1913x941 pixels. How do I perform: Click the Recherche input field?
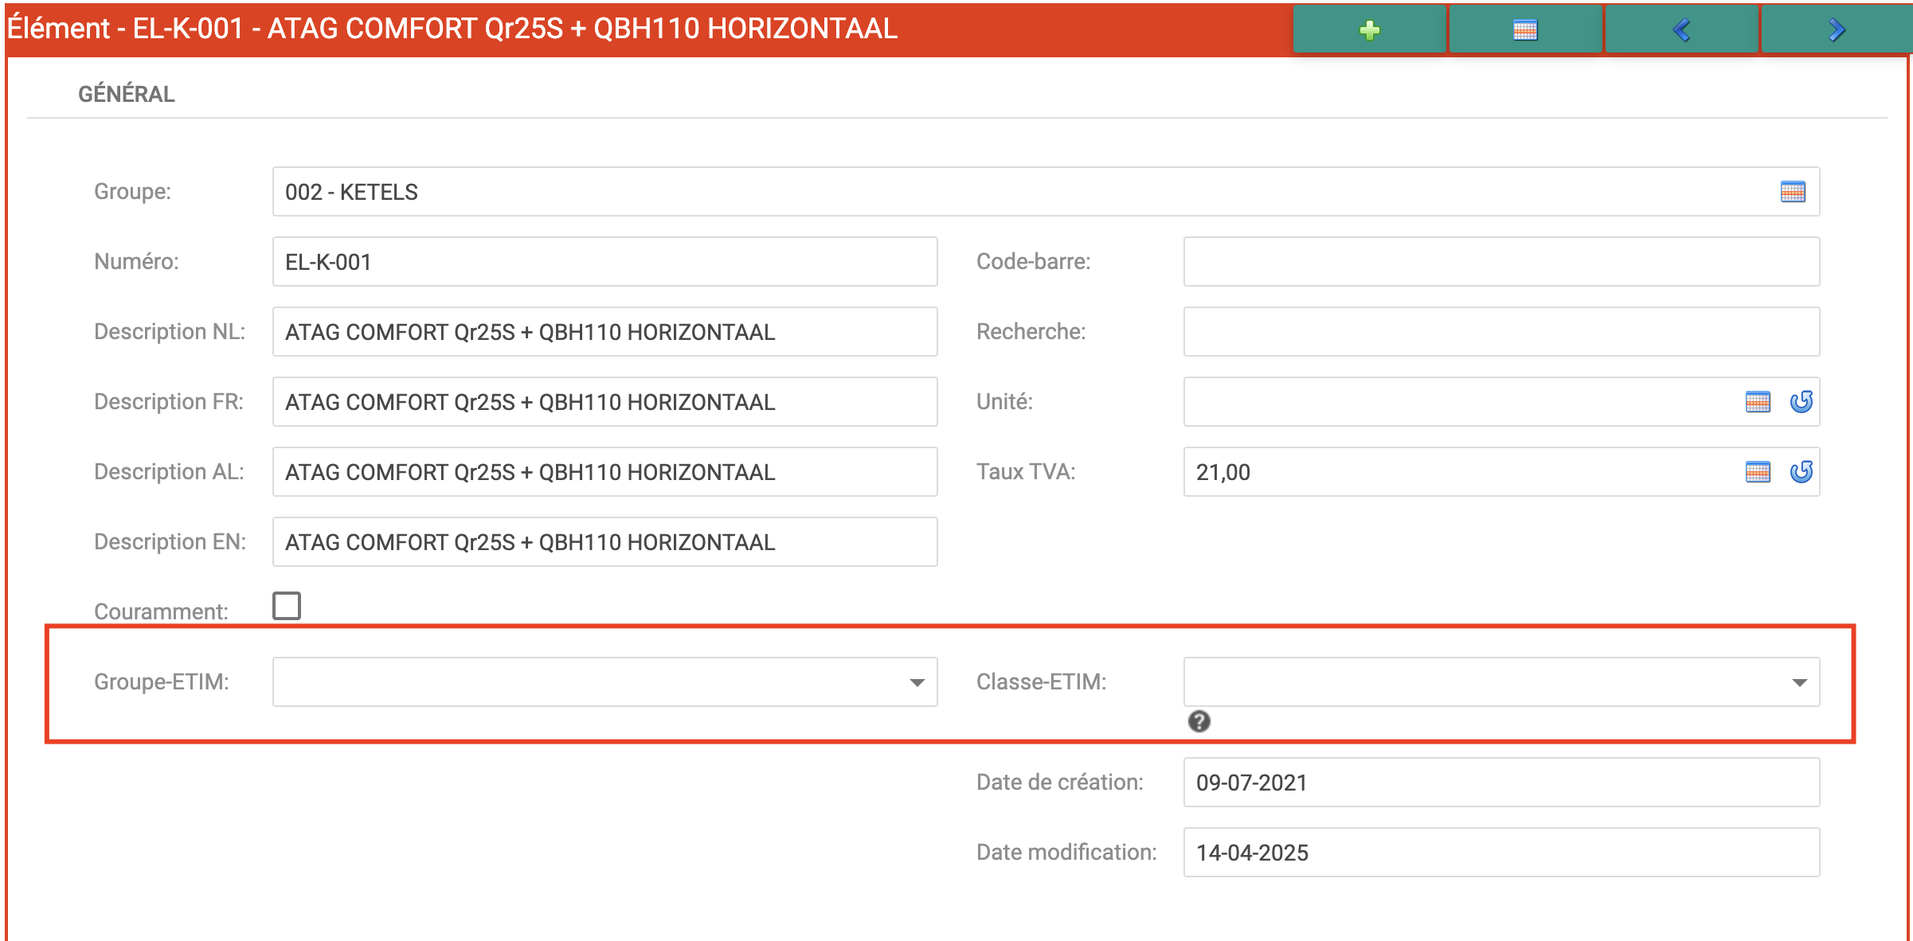(x=1501, y=332)
